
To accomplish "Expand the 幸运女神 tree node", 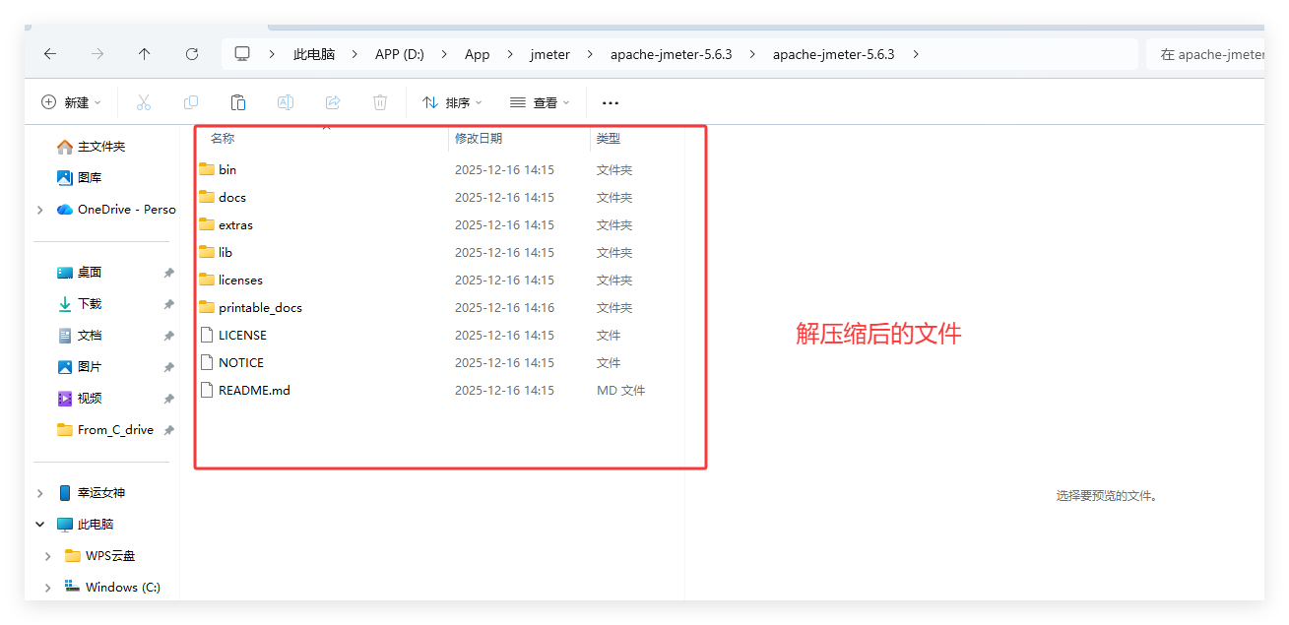I will pos(39,493).
